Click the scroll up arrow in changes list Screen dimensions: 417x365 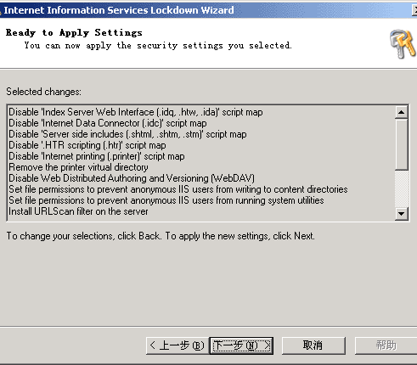(x=401, y=112)
